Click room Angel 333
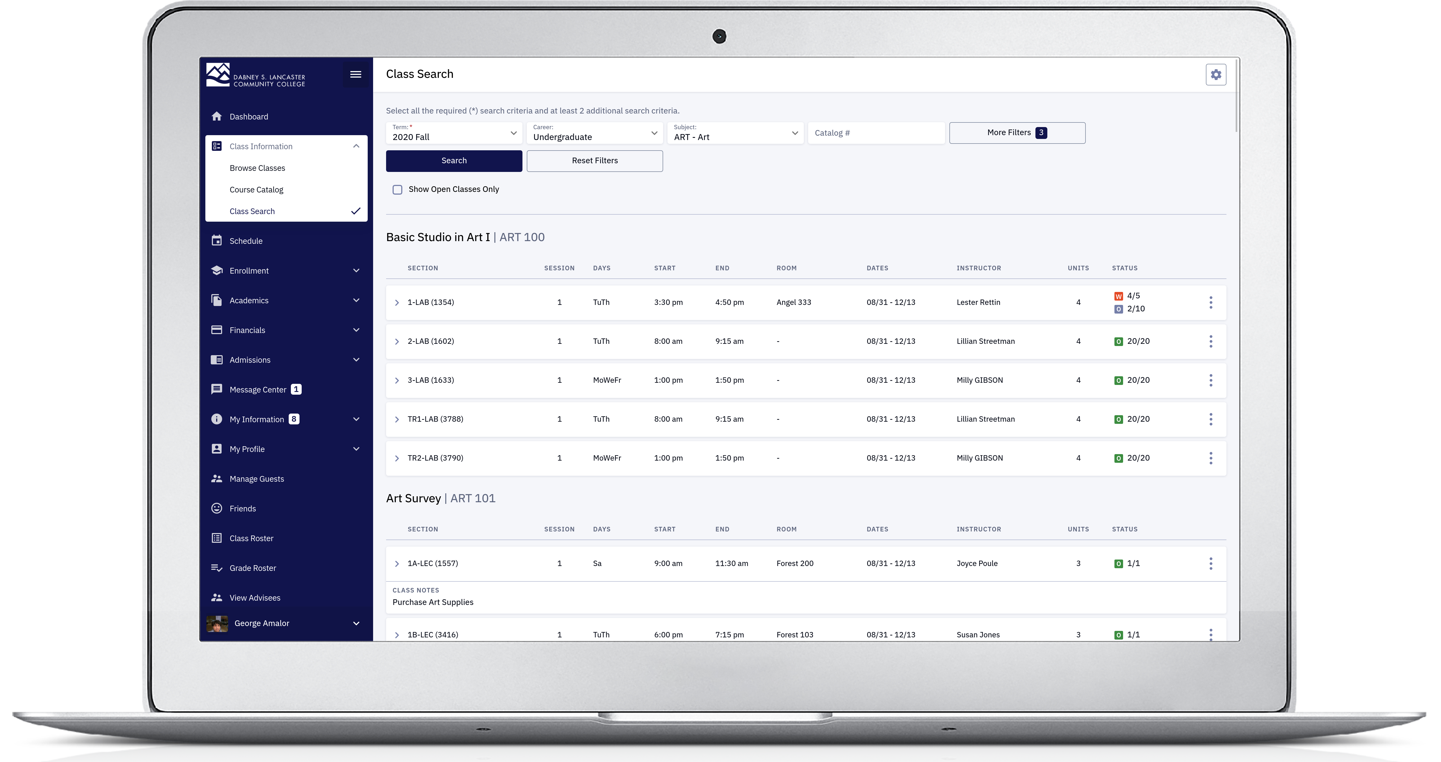This screenshot has height=762, width=1441. tap(793, 302)
